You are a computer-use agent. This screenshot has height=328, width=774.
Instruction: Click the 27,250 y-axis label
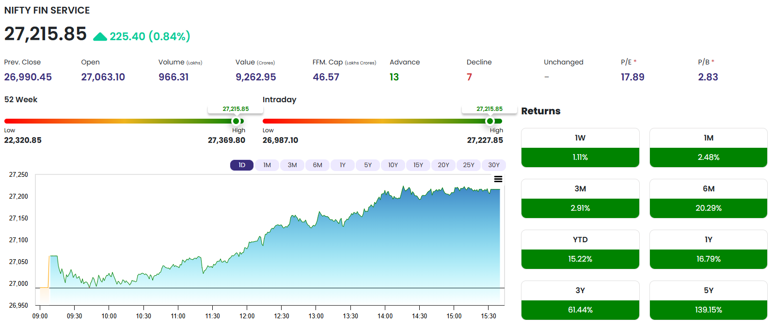click(18, 174)
